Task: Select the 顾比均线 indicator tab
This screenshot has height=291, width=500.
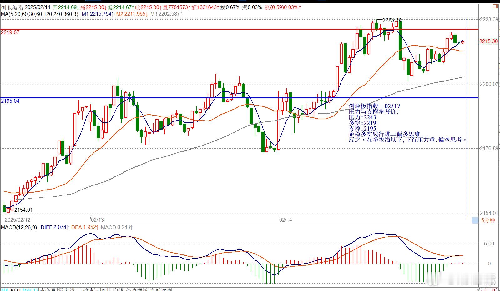Action: click(x=112, y=290)
